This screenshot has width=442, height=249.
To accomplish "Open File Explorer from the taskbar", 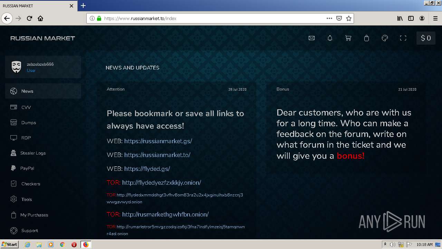I will 39,245.
